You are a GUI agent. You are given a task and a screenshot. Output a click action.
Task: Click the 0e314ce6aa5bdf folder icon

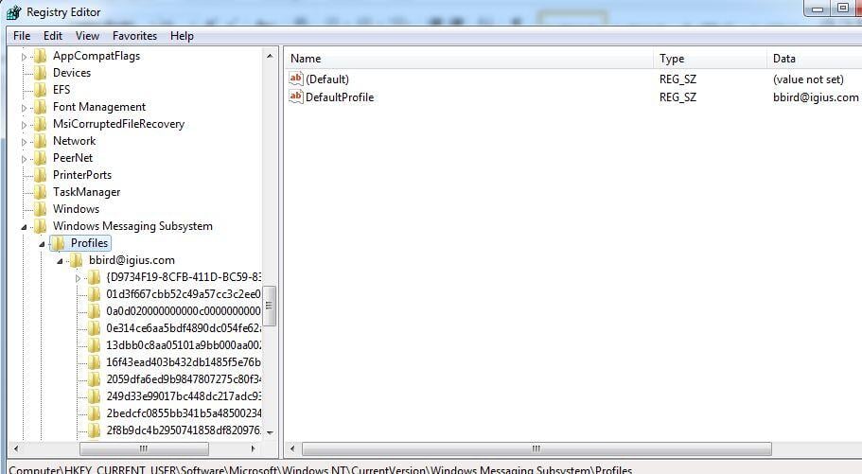tap(95, 329)
